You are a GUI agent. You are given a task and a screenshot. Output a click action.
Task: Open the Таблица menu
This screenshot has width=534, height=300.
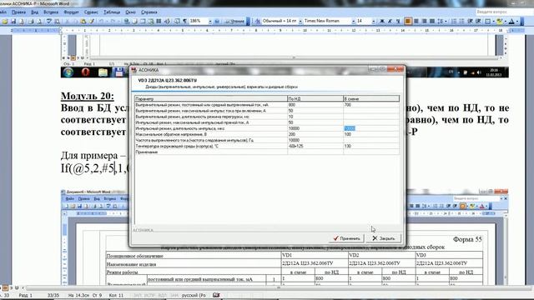[x=112, y=12]
